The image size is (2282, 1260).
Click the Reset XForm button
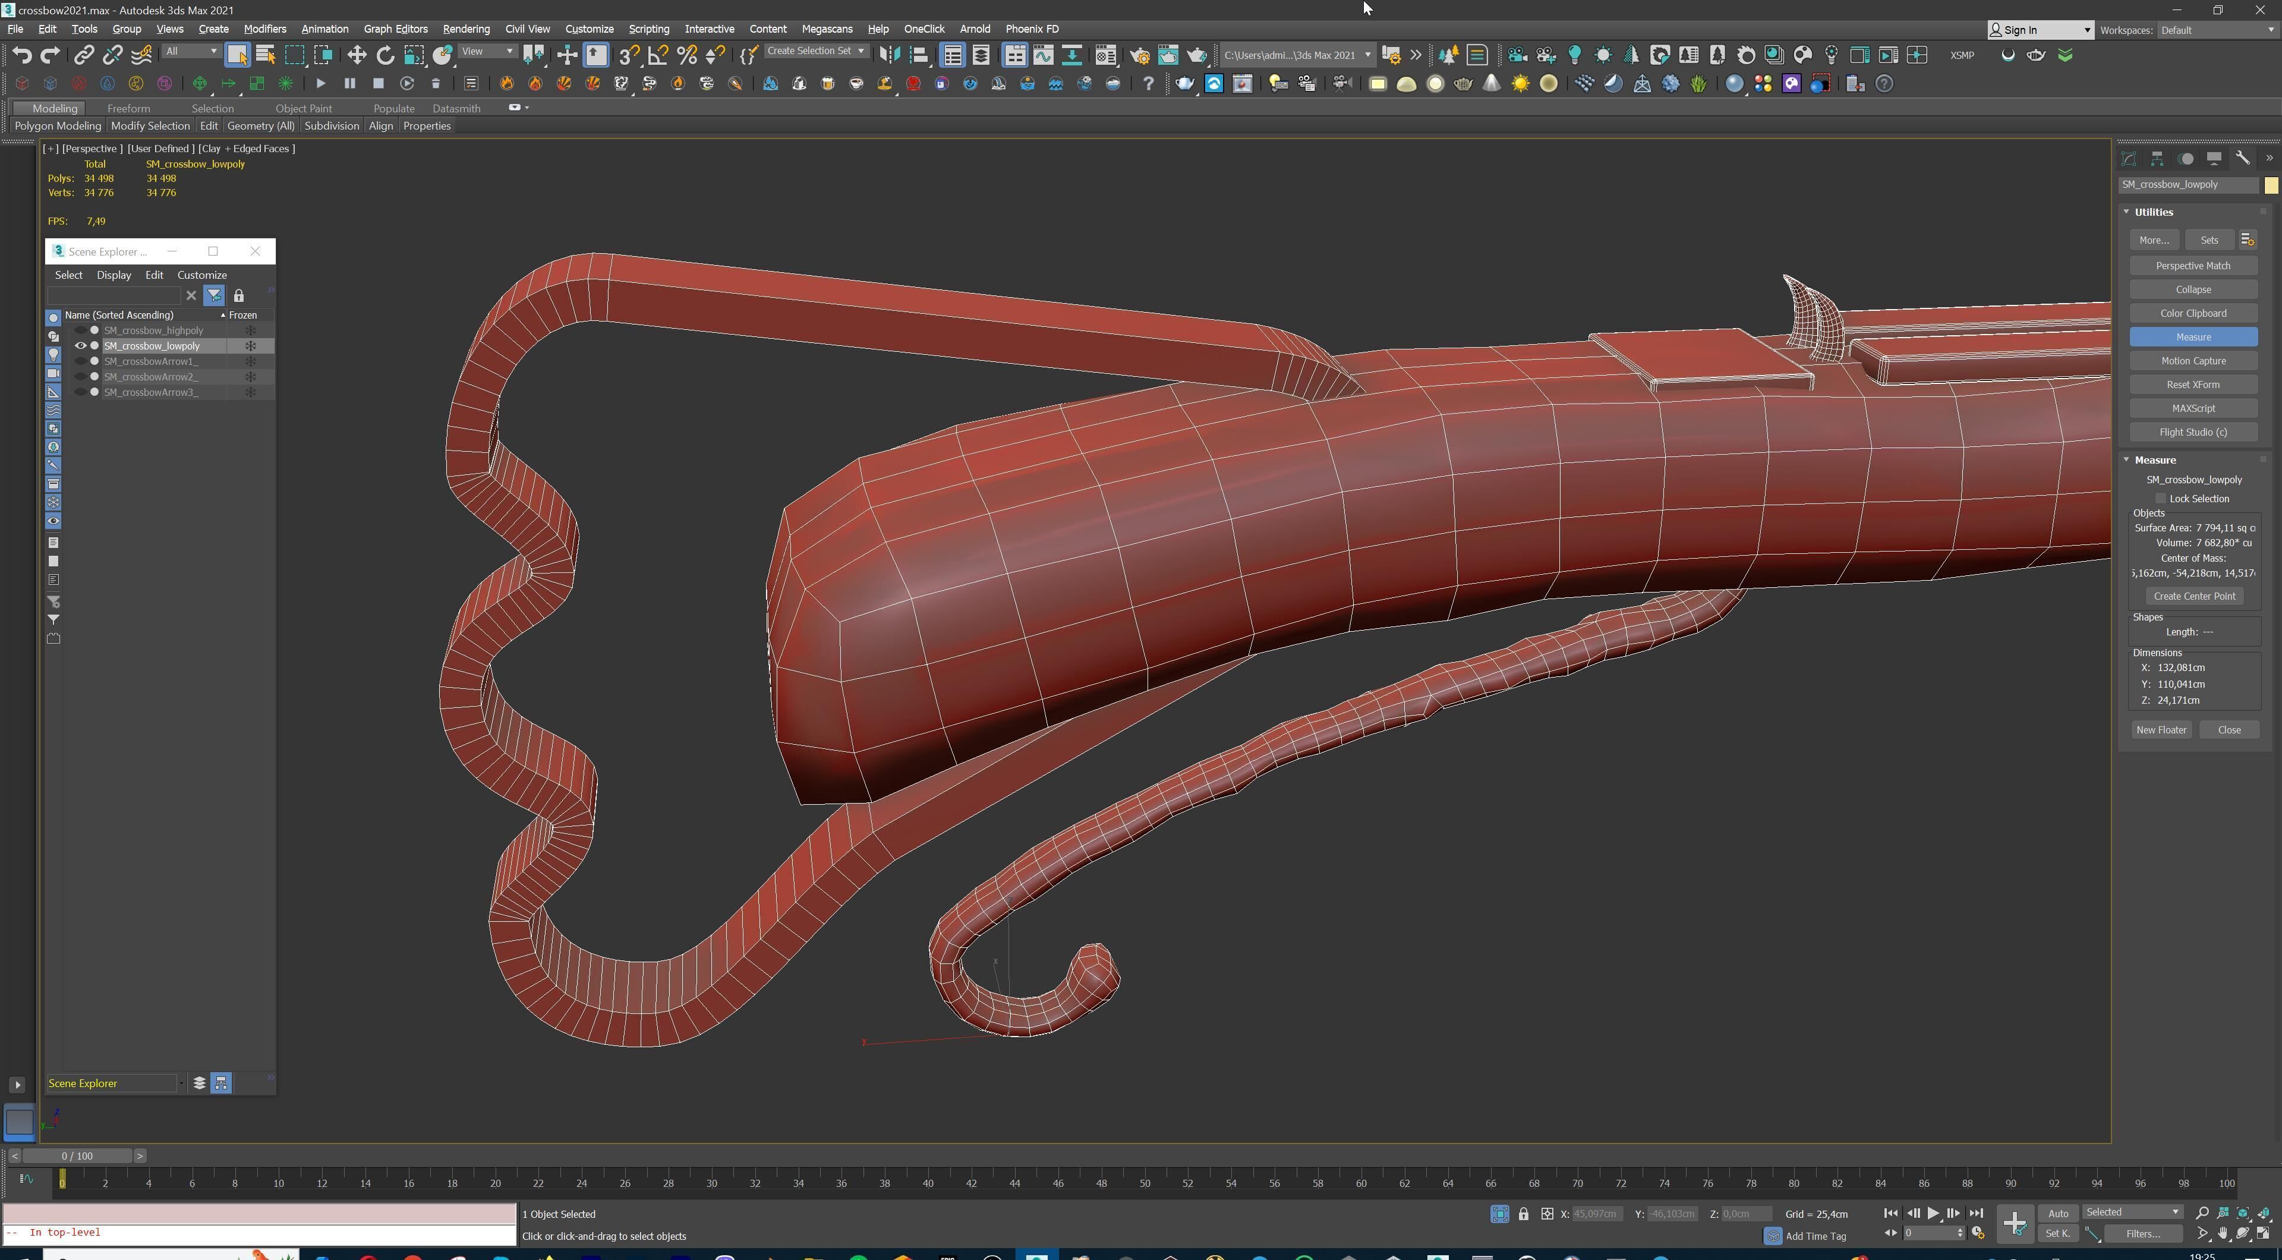[2192, 385]
